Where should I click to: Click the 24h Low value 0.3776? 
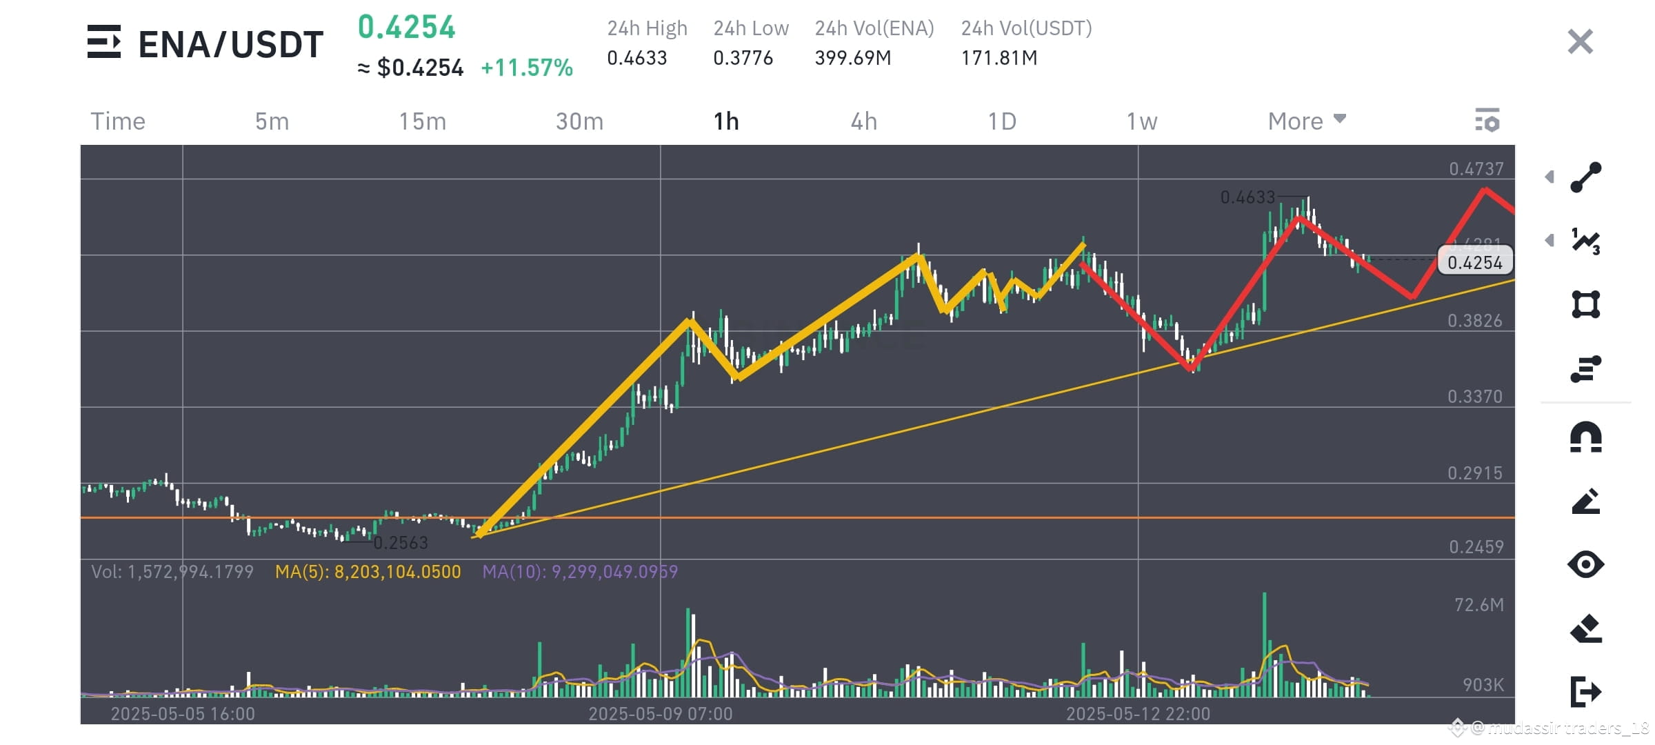click(x=743, y=58)
